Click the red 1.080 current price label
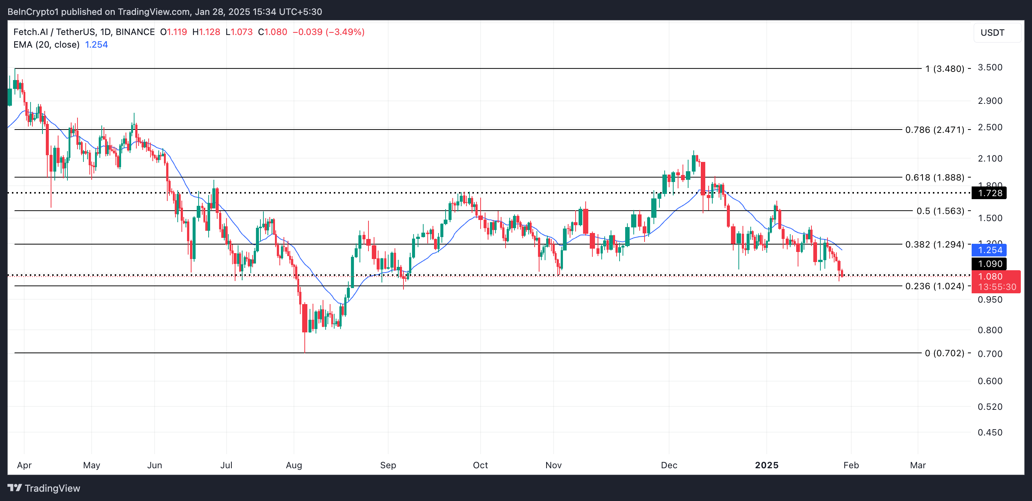The width and height of the screenshot is (1032, 501). [x=990, y=277]
